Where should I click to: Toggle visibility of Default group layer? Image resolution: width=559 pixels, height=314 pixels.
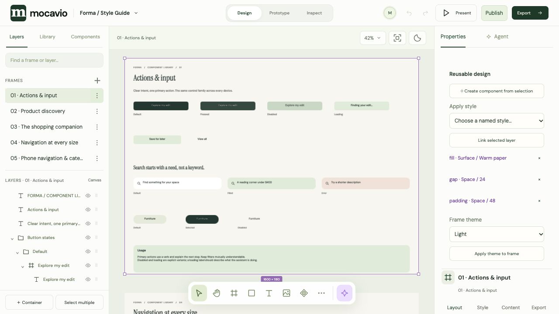click(x=88, y=252)
